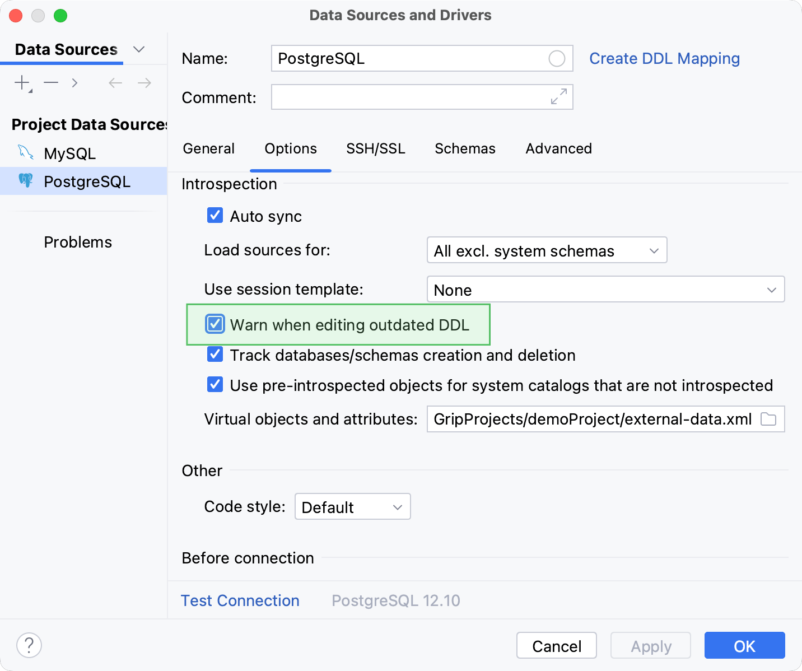Viewport: 802px width, 671px height.
Task: Add a new data source
Action: (20, 82)
